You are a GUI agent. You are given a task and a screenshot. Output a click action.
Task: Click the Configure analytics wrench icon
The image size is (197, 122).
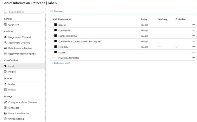point(5,102)
